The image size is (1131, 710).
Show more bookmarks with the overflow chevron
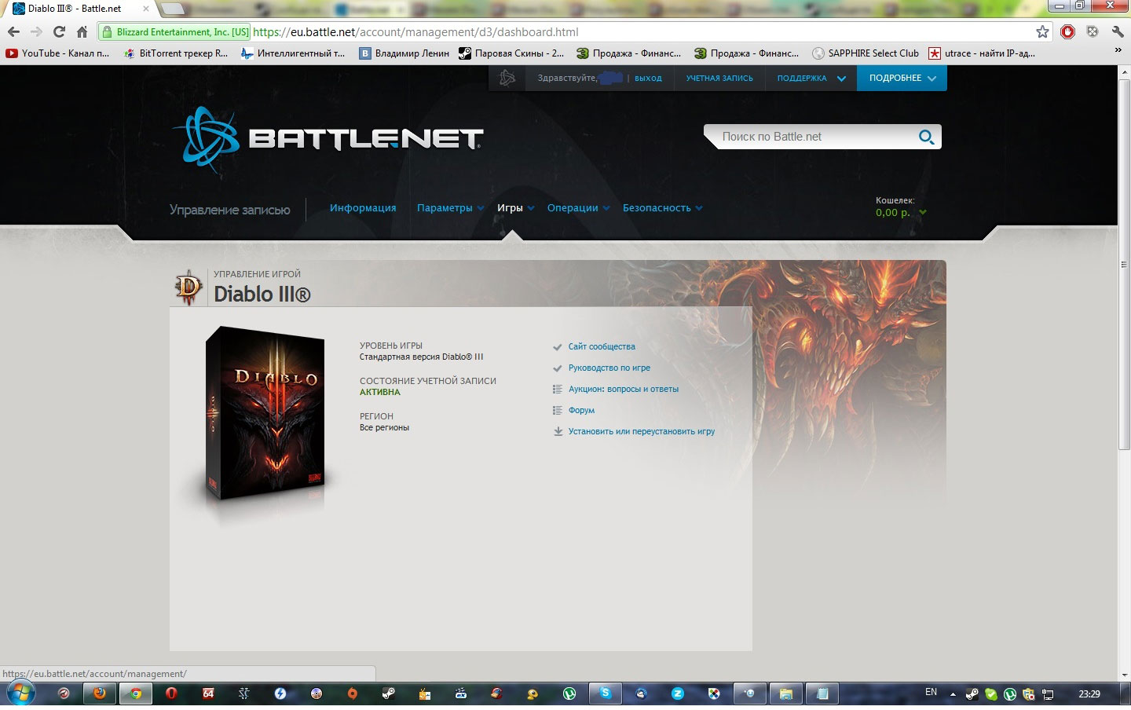point(1118,50)
